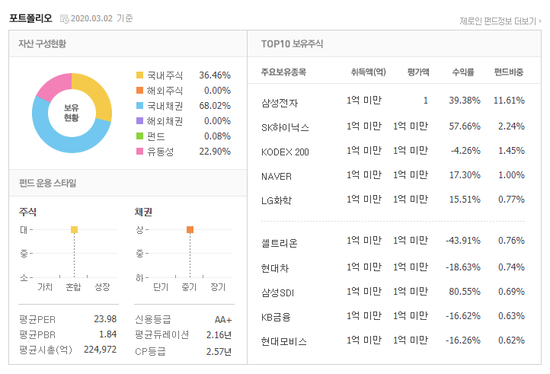The height and width of the screenshot is (374, 550).
Task: Click the 해외주식 orange legend swatch
Action: point(139,91)
